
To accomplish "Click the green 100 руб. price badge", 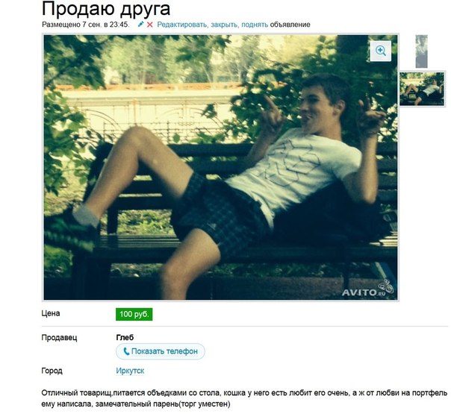I will coord(134,314).
